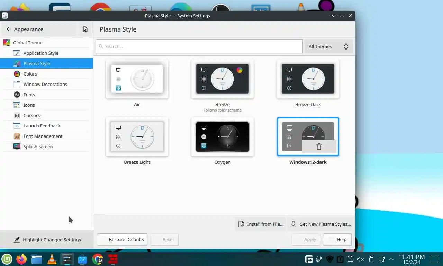Open Font Management page
443x266 pixels.
pyautogui.click(x=46, y=136)
